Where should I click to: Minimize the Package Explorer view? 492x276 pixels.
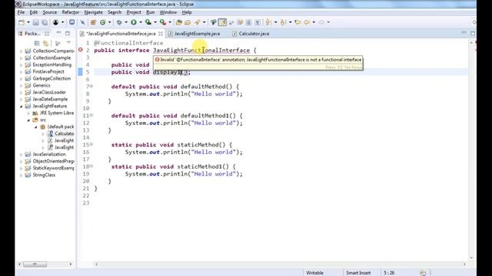tap(58, 33)
